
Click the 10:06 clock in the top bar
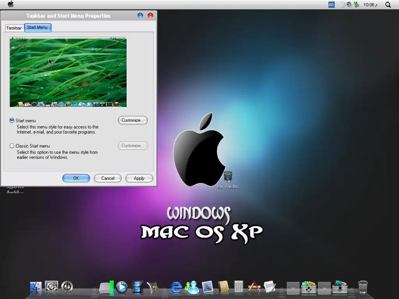tap(370, 5)
